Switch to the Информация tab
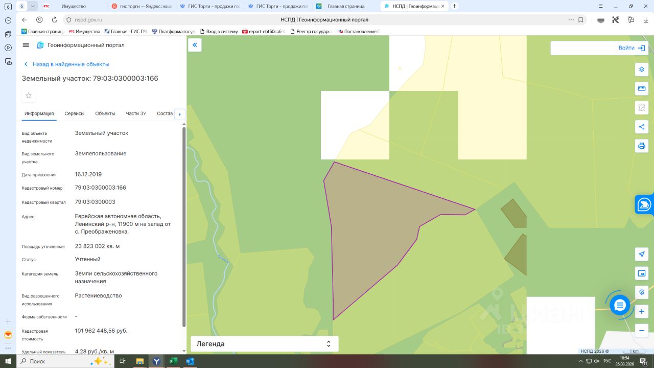Screen dimensions: 654x368 pos(39,113)
